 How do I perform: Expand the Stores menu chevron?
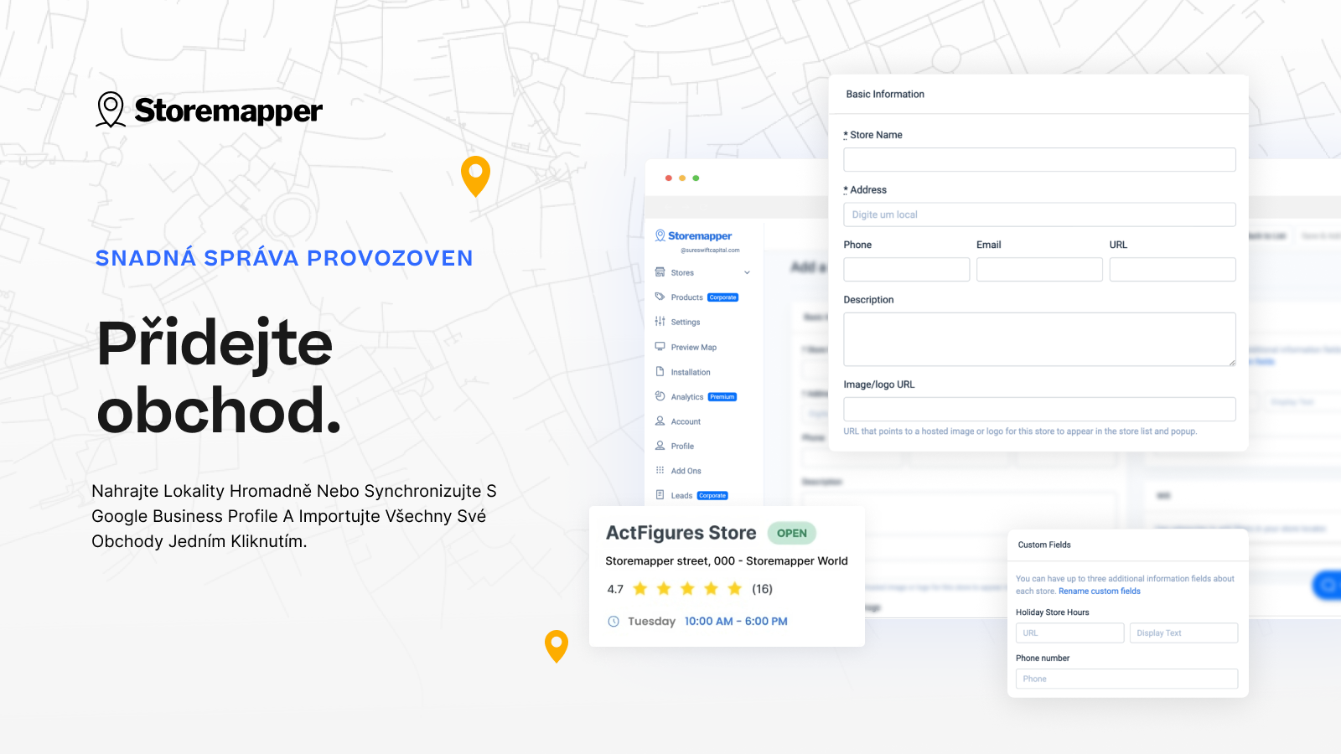[747, 272]
